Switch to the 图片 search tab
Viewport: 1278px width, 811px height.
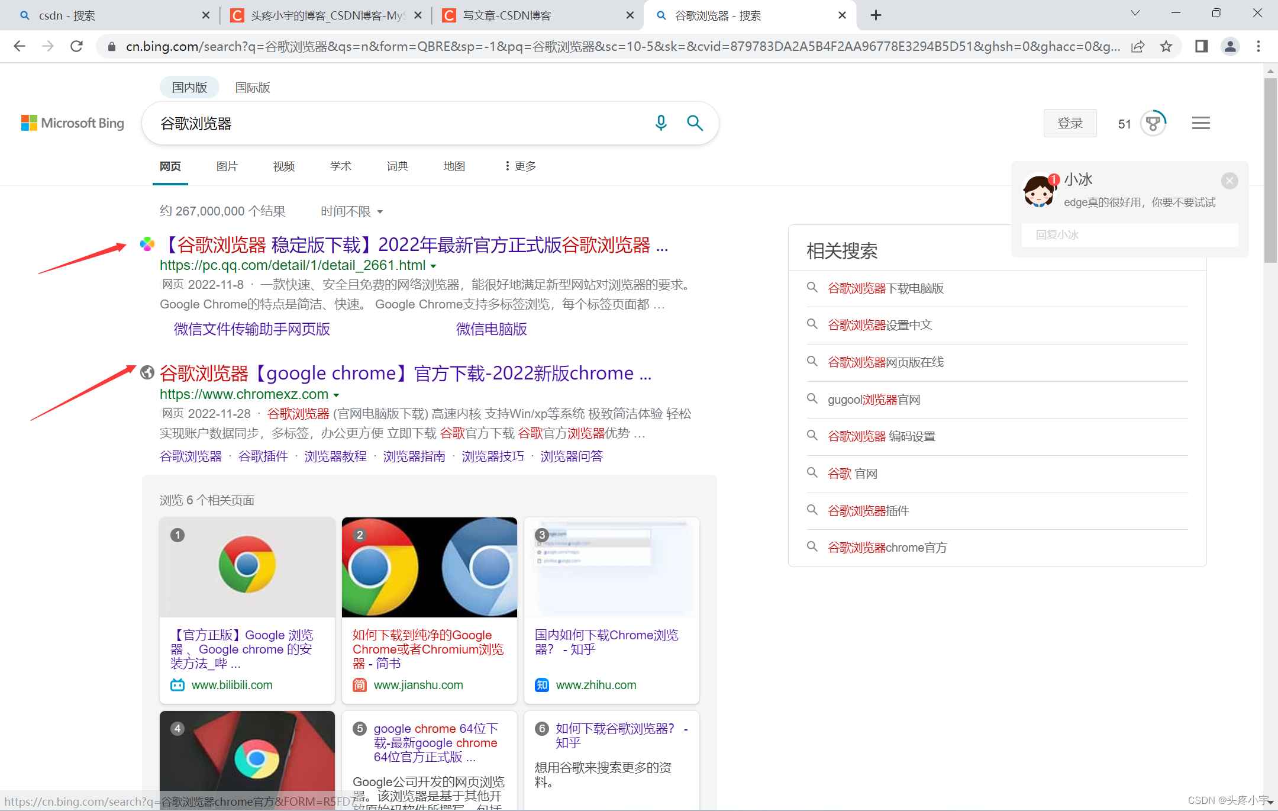227,166
